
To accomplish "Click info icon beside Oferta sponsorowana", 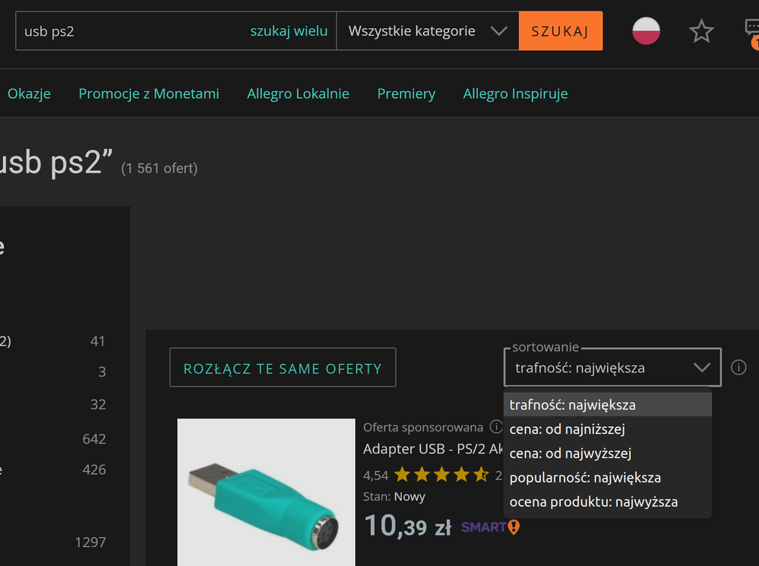I will click(x=495, y=428).
